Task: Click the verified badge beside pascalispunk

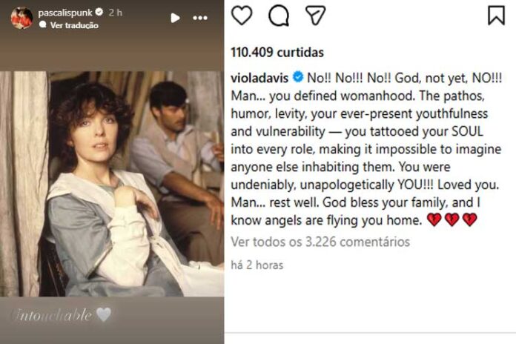Action: [99, 13]
